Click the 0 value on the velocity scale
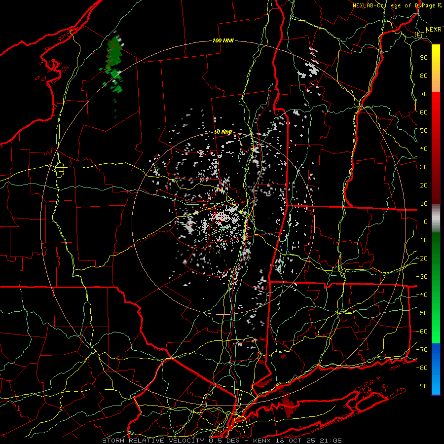444x444 pixels. pyautogui.click(x=426, y=222)
